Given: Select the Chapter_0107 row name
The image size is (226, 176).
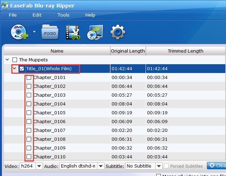Looking at the screenshot, I should 50,131.
